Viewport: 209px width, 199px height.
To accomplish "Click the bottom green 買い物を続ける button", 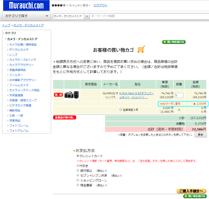I will click(x=195, y=196).
